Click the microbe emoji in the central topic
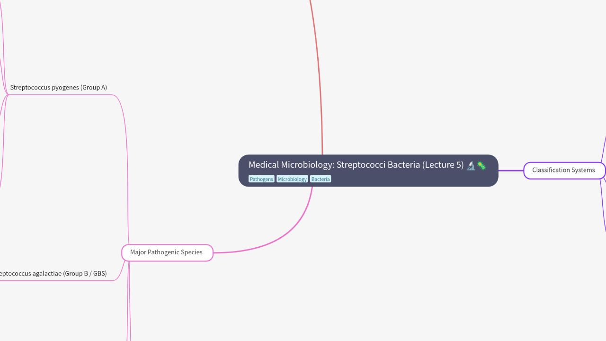Image resolution: width=606 pixels, height=341 pixels. [482, 165]
